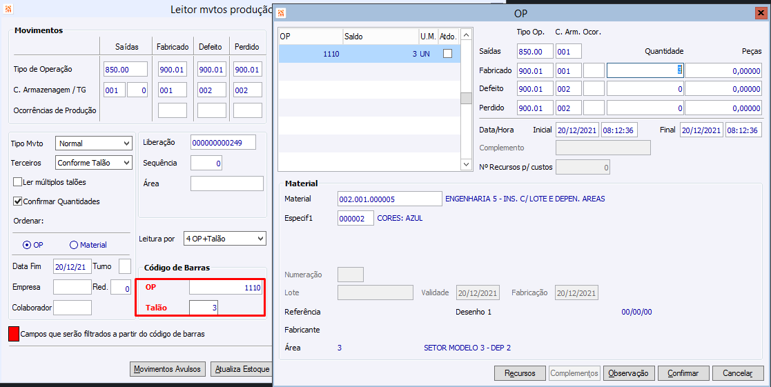Click the Fabricado Ocorrências de Produção field
771x387 pixels.
pyautogui.click(x=173, y=110)
